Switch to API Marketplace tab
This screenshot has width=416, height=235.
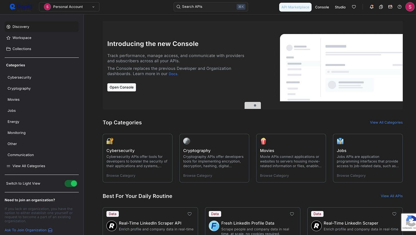coord(295,7)
